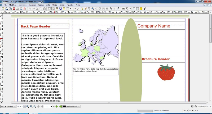Viewport: 212px width, 114px height.
Task: Insert a PDF check box field
Action: pyautogui.click(x=130, y=9)
